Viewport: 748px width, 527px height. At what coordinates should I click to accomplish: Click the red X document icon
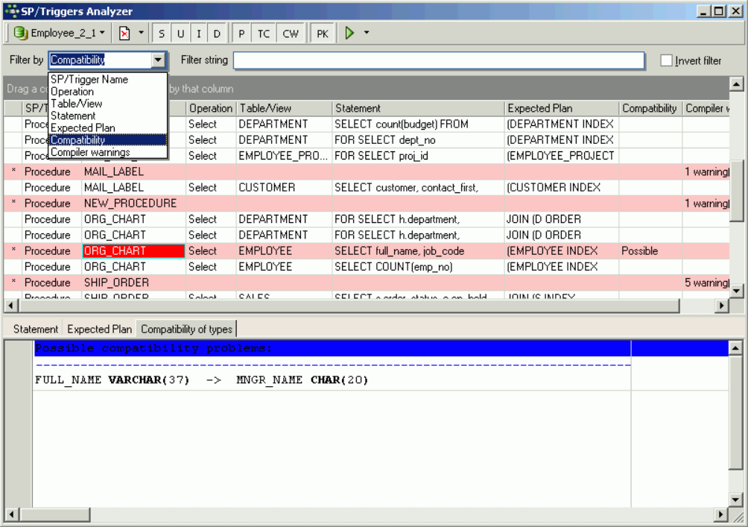pos(124,34)
